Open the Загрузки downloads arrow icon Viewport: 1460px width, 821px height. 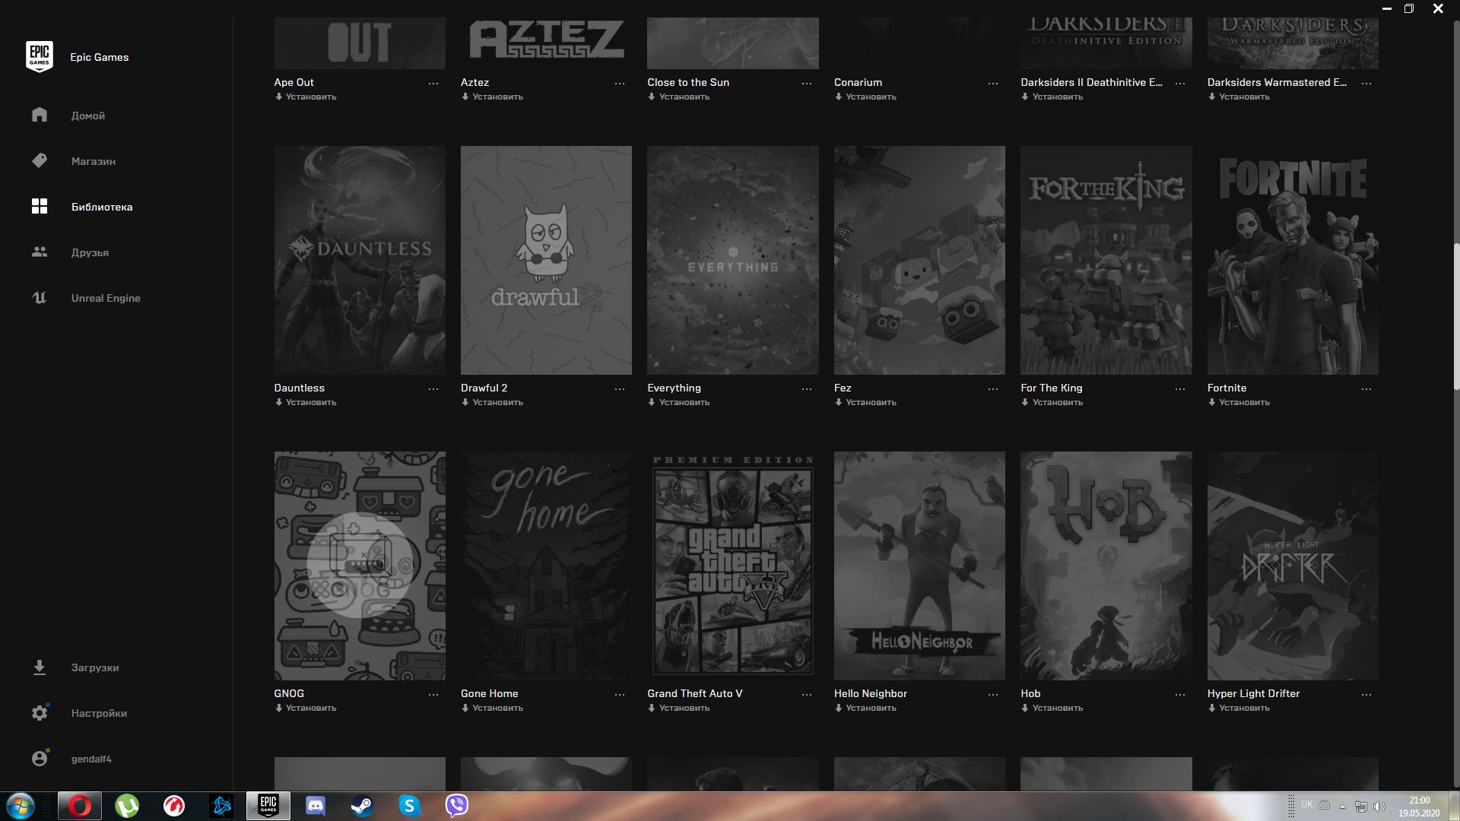(40, 667)
